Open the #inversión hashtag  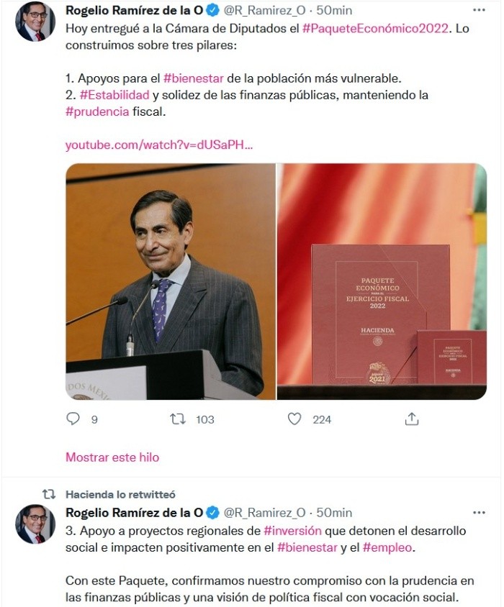click(x=292, y=531)
